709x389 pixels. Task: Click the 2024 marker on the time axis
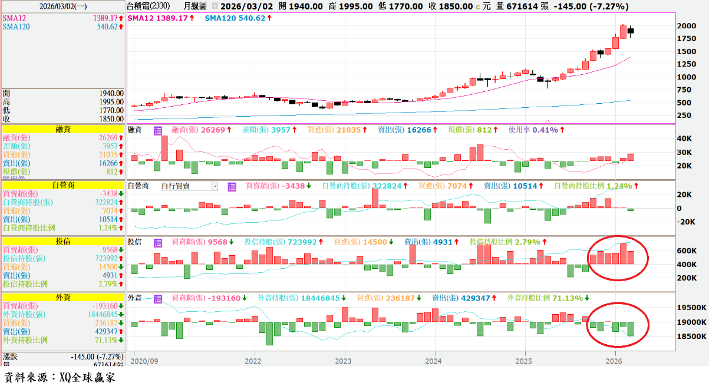pyautogui.click(x=434, y=361)
